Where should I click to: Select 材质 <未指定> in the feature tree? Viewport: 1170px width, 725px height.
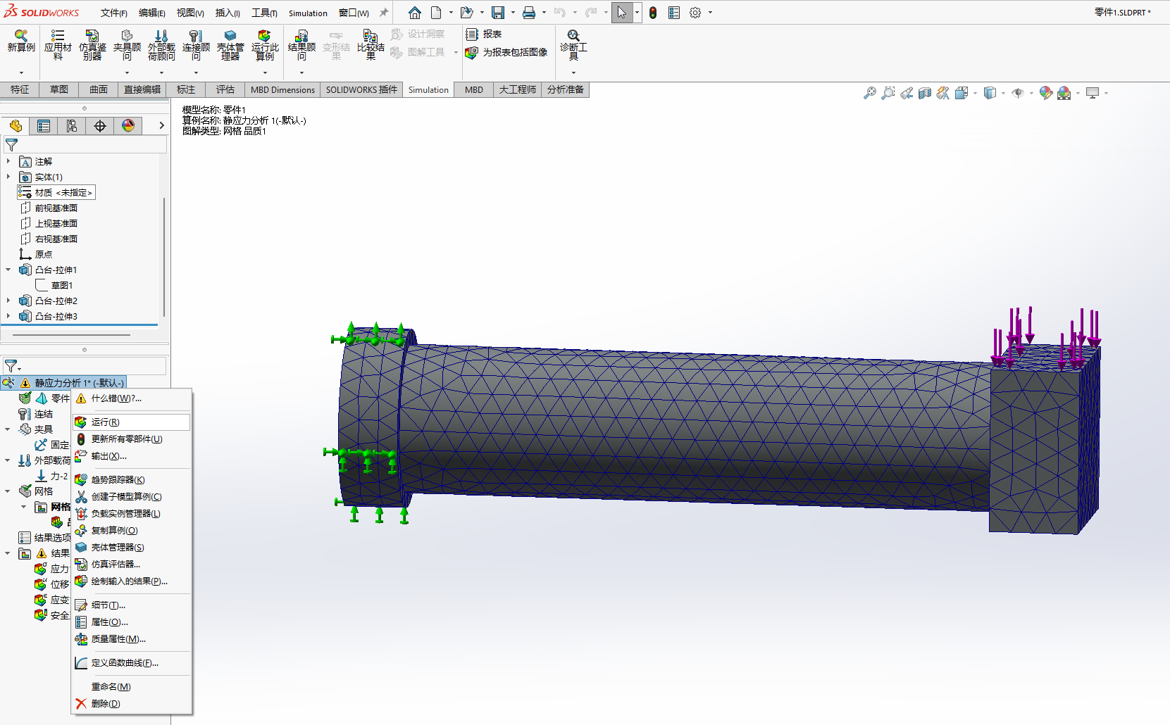[63, 192]
